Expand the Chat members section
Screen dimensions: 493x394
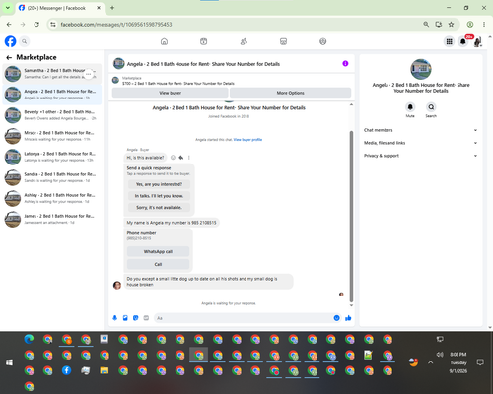(420, 130)
